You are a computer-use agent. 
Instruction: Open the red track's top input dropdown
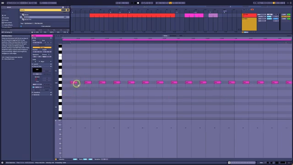click(x=261, y=14)
